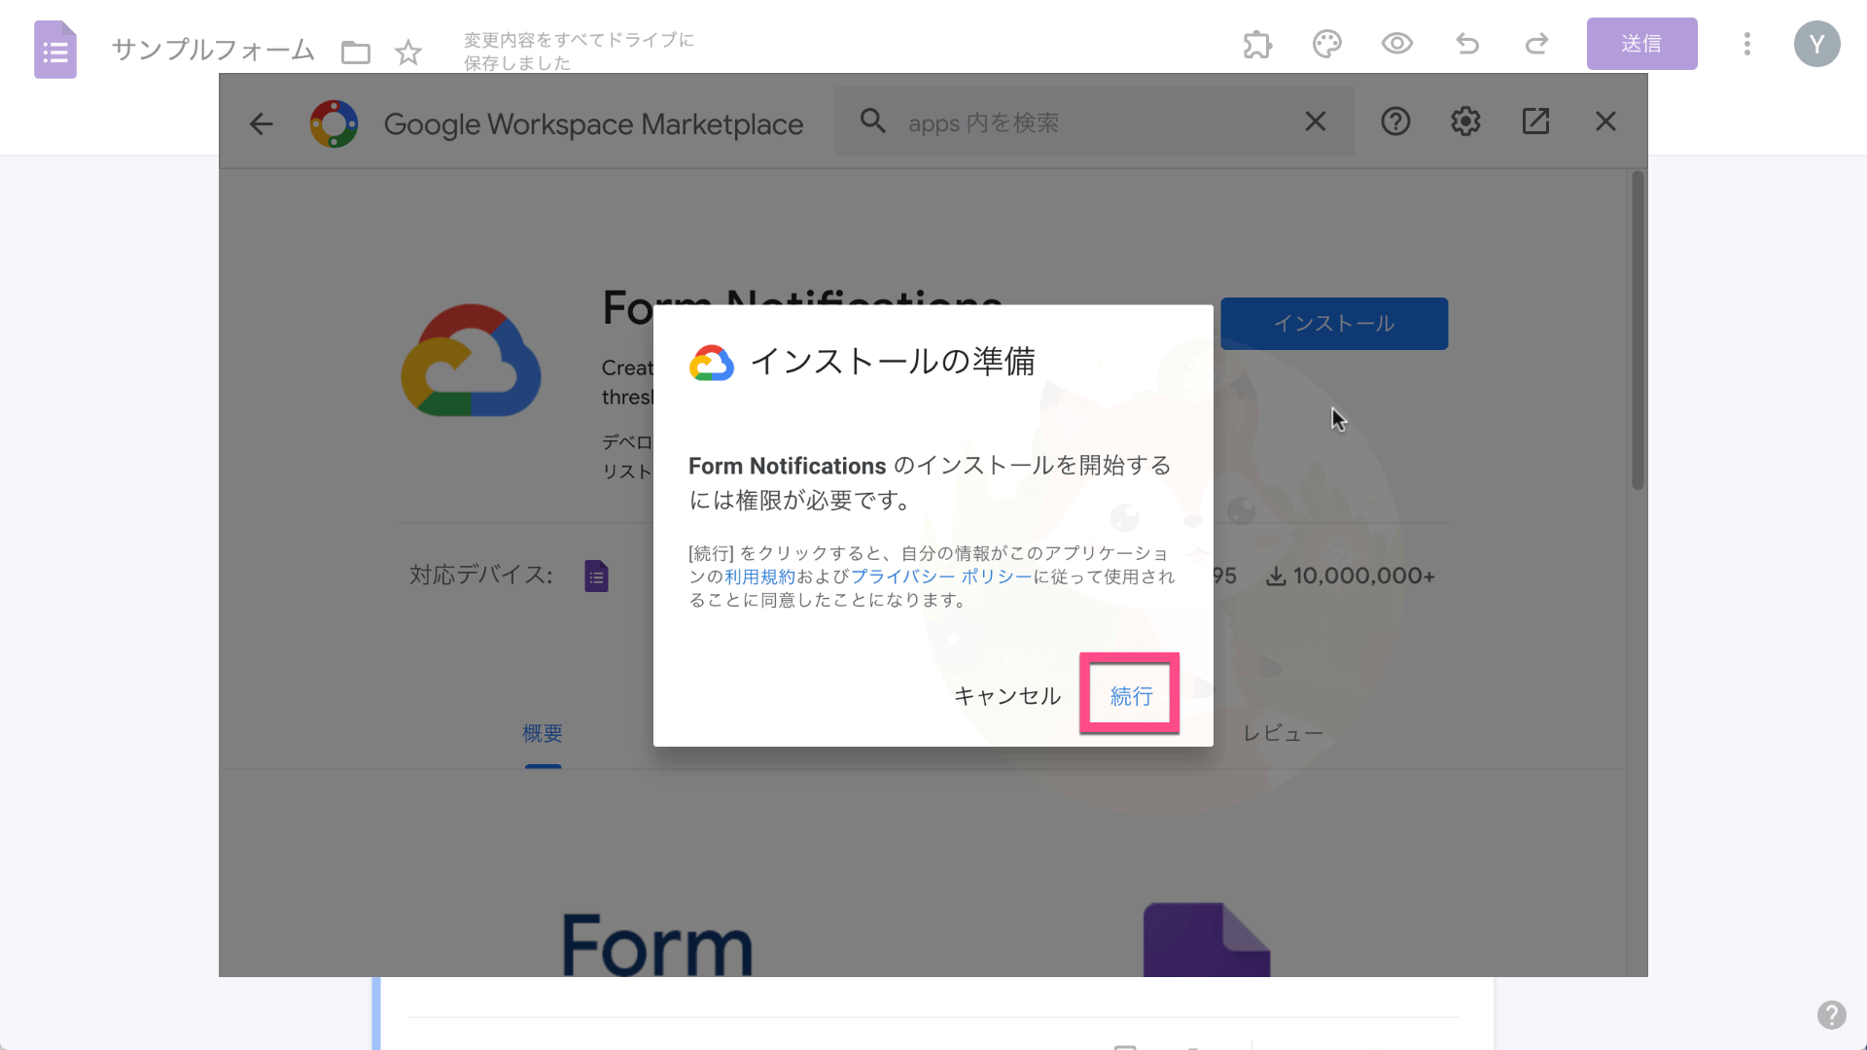
Task: Open the theme palette customization icon
Action: [1327, 44]
